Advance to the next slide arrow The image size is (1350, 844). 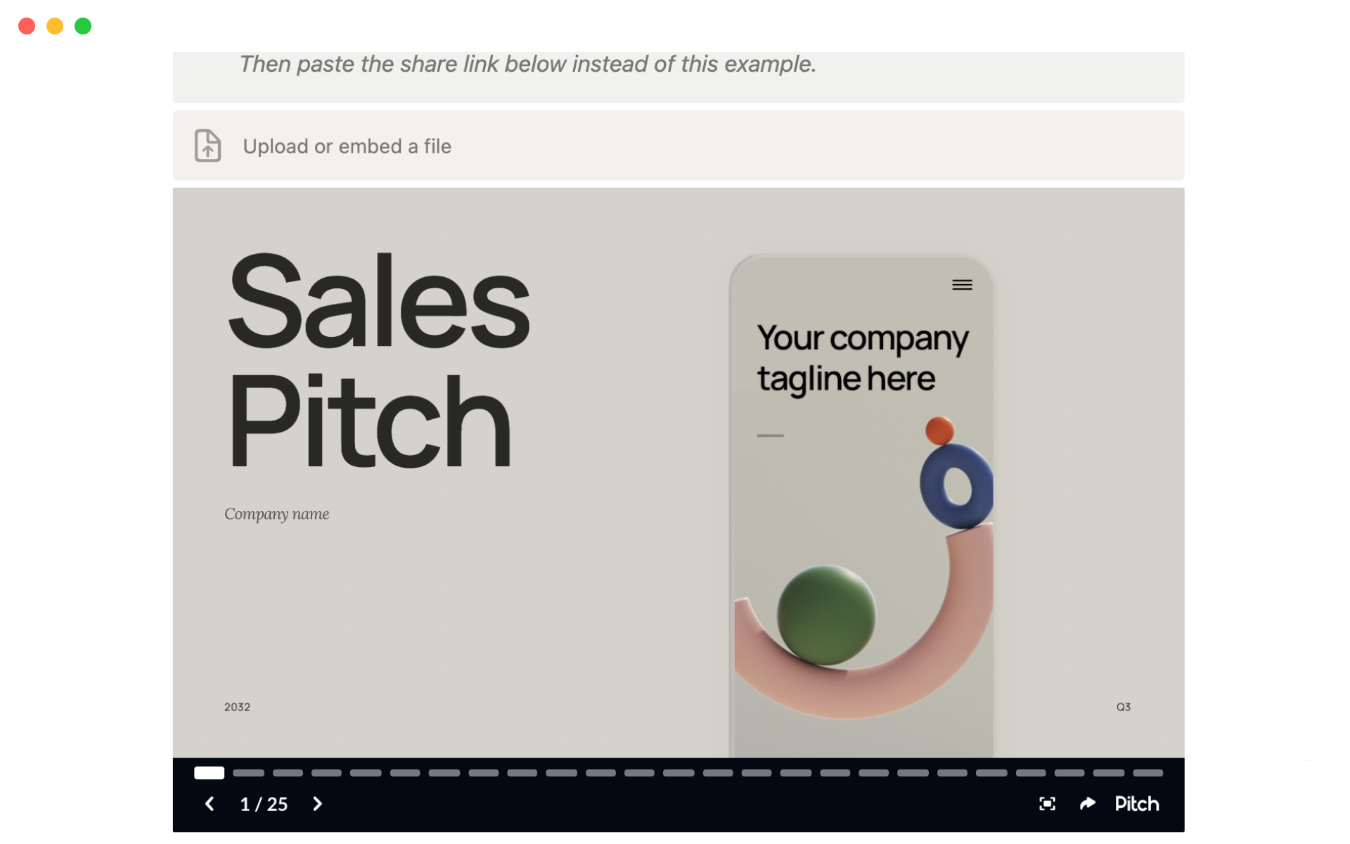(x=317, y=804)
